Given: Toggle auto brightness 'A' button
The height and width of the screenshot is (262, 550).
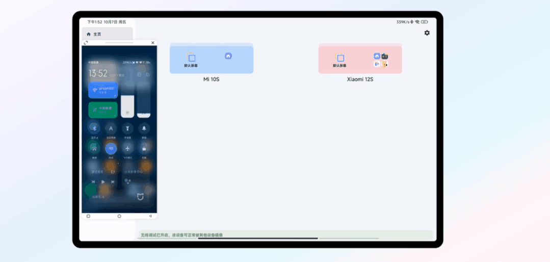Looking at the screenshot, I should 111,128.
